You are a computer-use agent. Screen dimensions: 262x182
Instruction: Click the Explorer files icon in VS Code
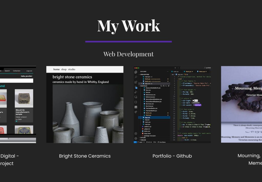pyautogui.click(x=136, y=72)
